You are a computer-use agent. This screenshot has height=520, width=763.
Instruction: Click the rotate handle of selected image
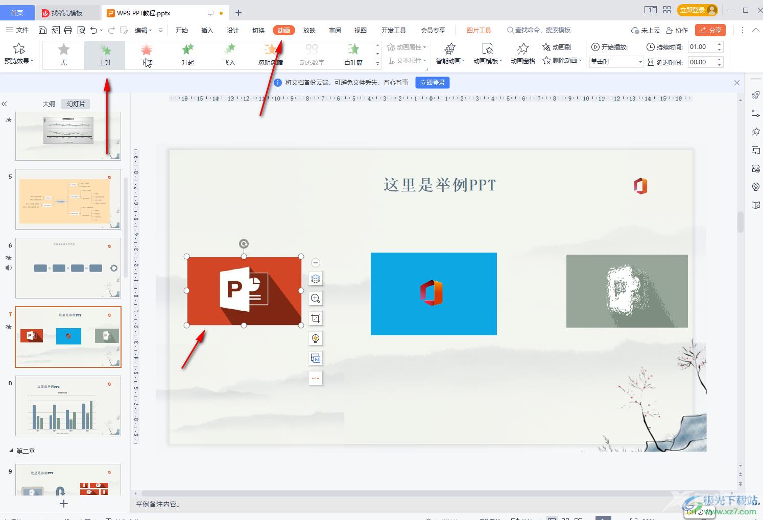tap(244, 244)
